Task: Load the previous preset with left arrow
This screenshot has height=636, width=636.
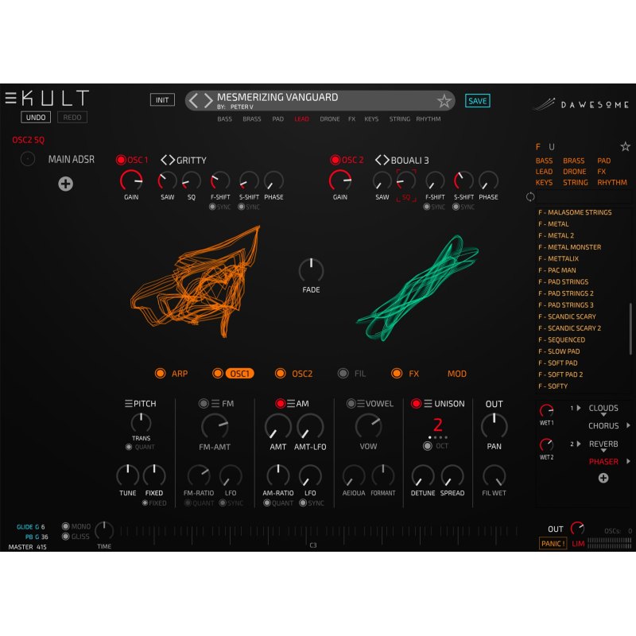Action: pyautogui.click(x=193, y=101)
